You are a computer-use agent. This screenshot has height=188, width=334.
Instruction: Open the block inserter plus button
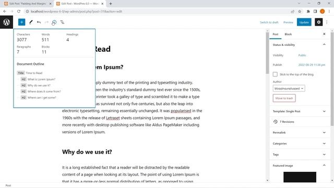(21, 22)
